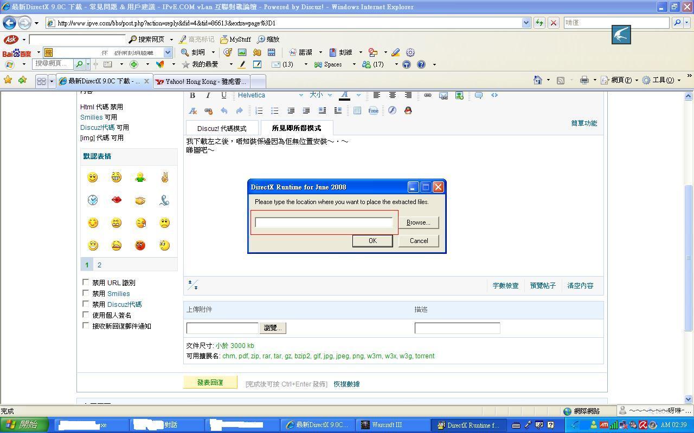Open the Baidu search box dropdown
The width and height of the screenshot is (694, 433).
[168, 53]
